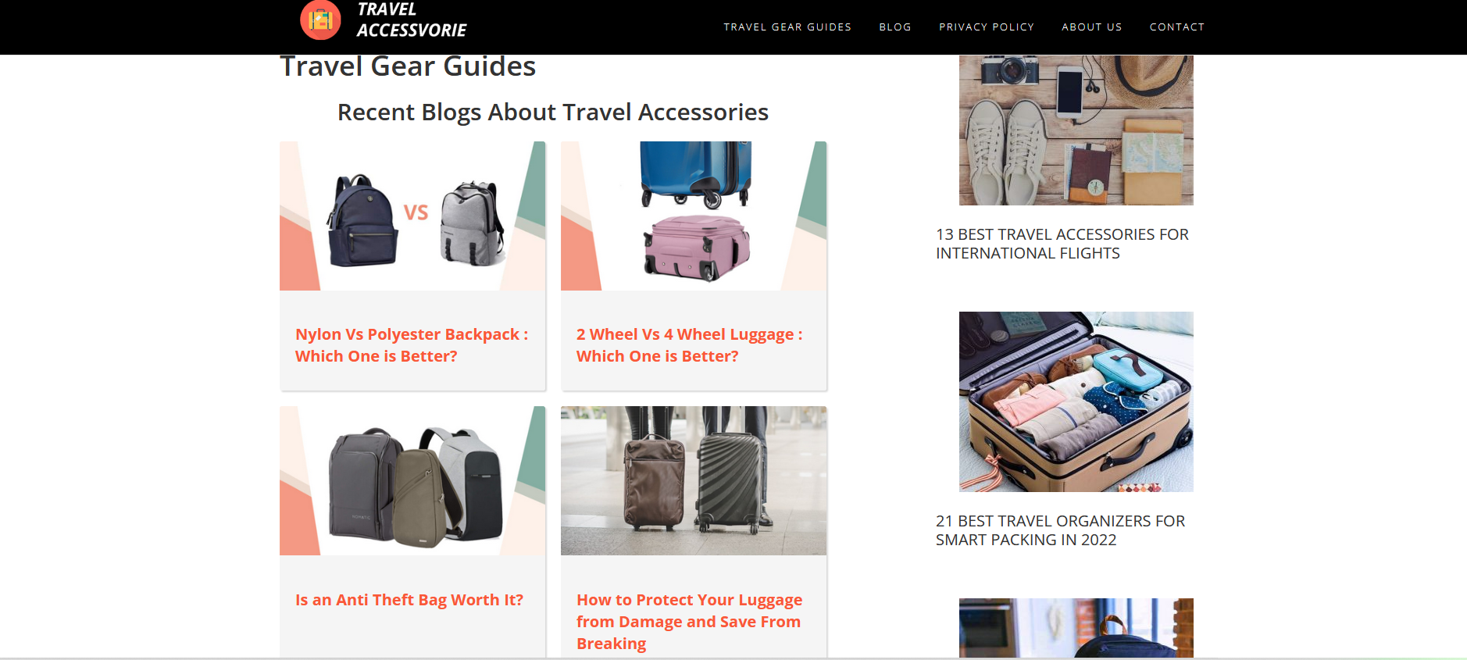Select the Contact navigation link
The width and height of the screenshot is (1467, 660).
1176,27
